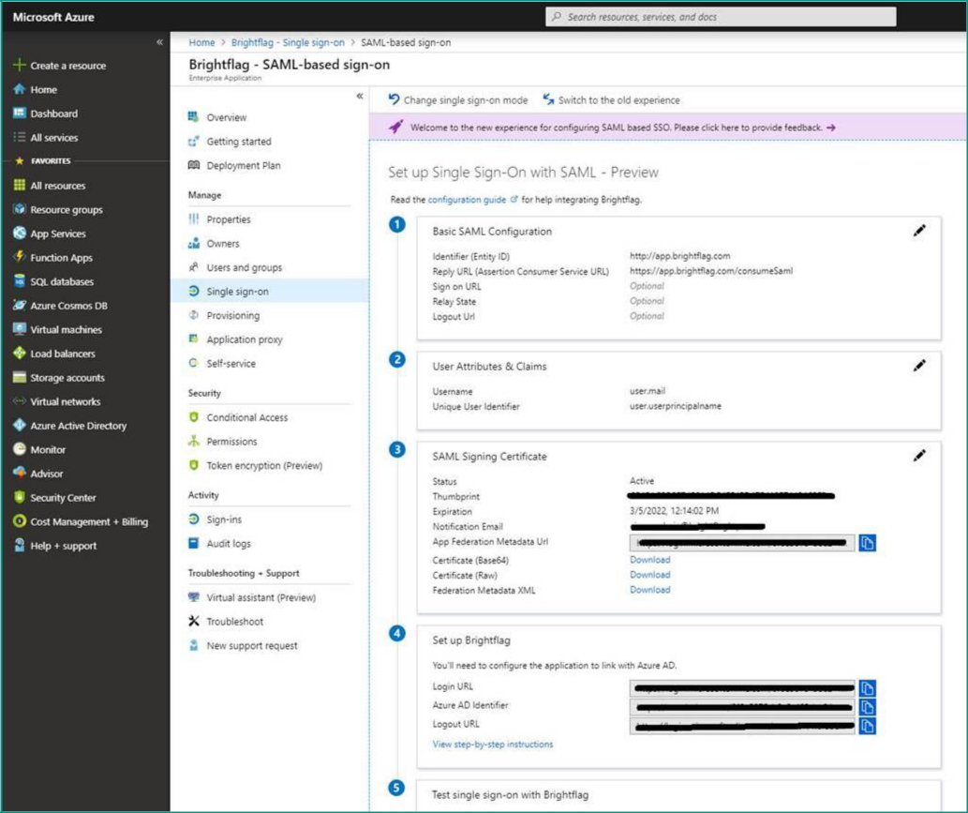Viewport: 968px width, 813px height.
Task: Click the Storage accounts icon
Action: [x=19, y=378]
